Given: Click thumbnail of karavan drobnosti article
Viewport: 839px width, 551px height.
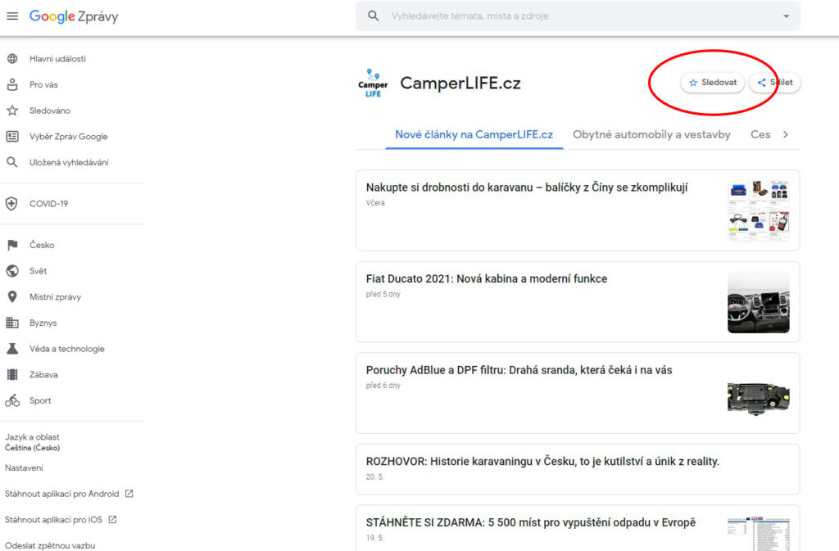Looking at the screenshot, I should click(758, 210).
